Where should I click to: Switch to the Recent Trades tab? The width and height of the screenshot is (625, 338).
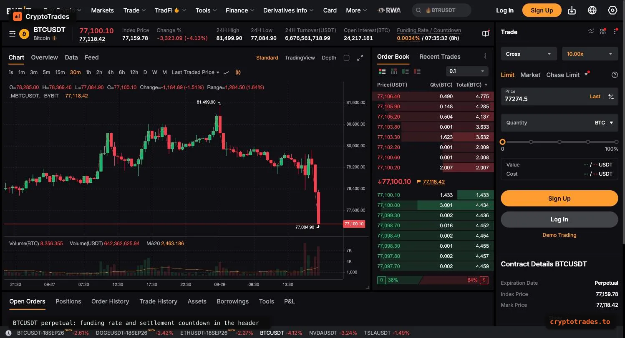pos(440,57)
